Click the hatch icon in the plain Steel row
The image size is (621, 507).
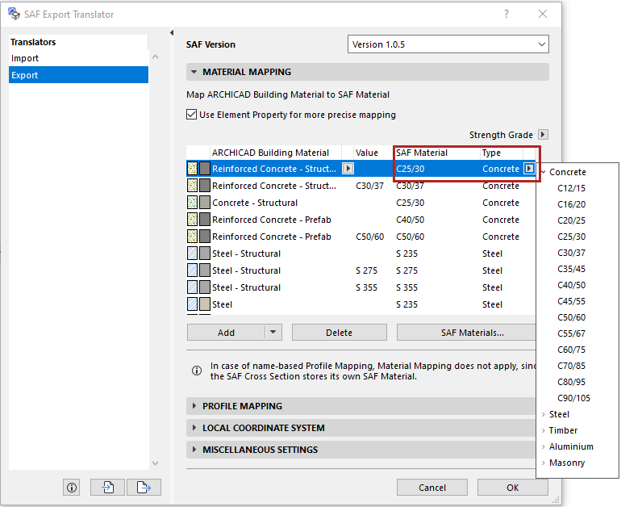[x=192, y=304]
